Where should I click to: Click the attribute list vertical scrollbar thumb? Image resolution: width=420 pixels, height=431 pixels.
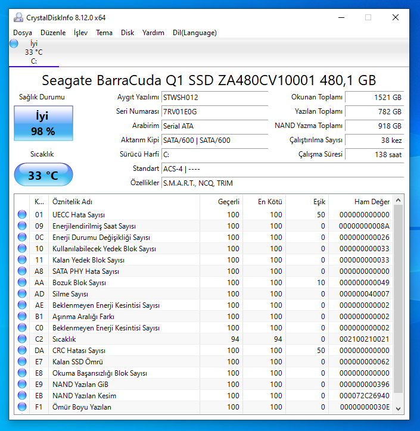tap(399, 299)
